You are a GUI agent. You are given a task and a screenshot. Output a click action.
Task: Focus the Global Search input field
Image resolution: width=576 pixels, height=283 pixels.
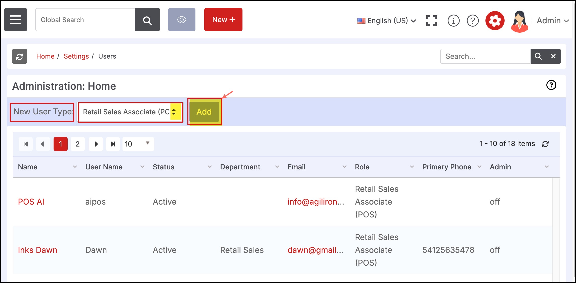point(85,20)
